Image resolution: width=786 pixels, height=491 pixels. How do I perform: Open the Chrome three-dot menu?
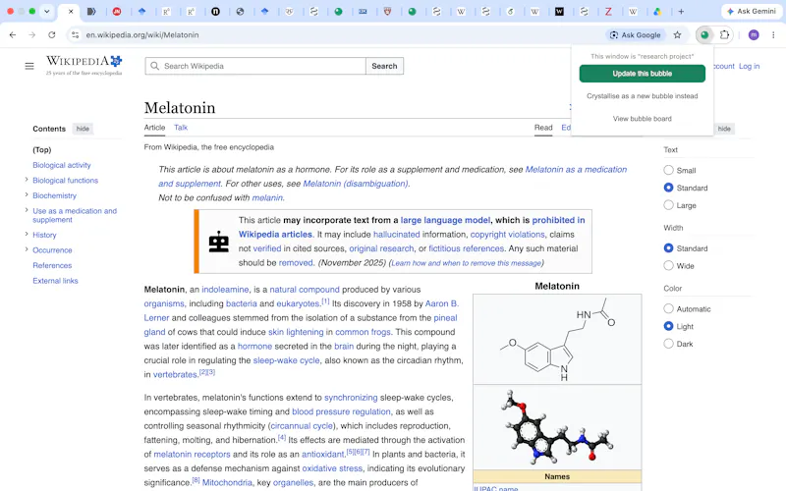point(773,35)
